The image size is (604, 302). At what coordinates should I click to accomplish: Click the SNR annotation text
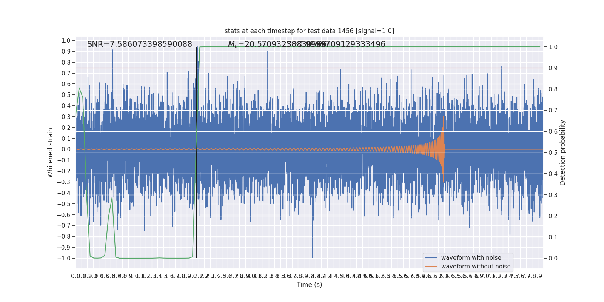coord(140,44)
